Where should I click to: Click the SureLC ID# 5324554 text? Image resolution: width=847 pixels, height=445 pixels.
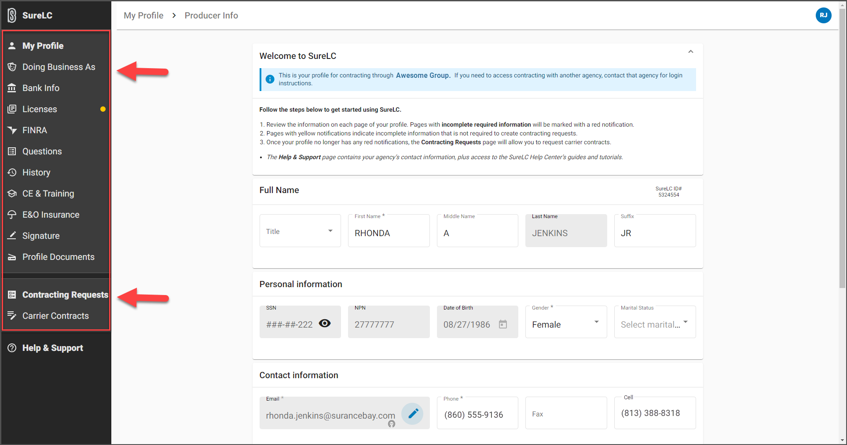pos(668,192)
